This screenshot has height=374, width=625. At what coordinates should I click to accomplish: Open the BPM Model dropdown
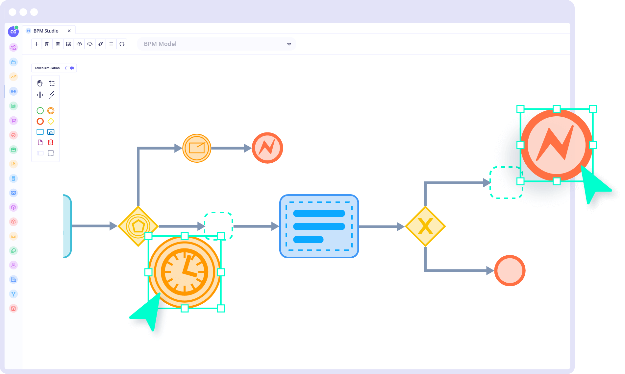click(x=216, y=44)
